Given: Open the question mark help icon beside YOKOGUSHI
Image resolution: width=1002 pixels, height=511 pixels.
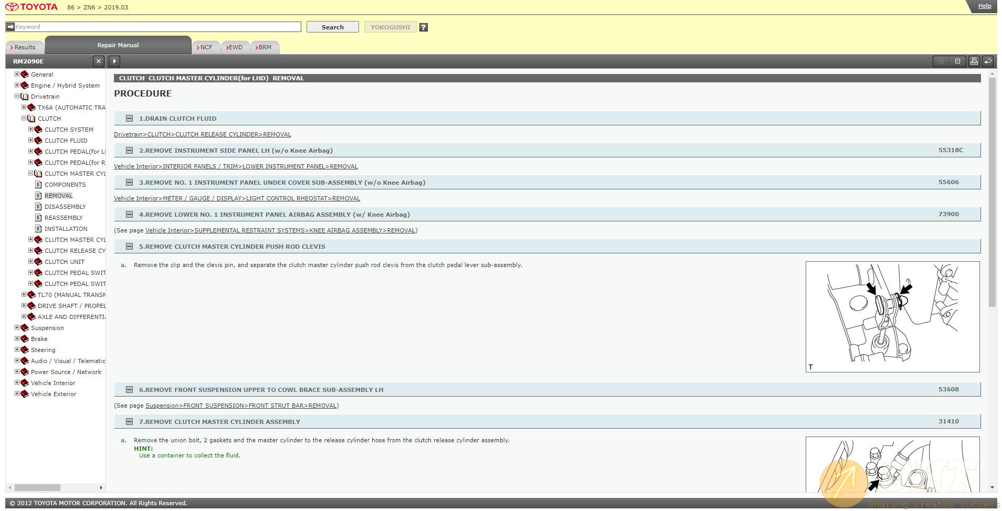Looking at the screenshot, I should (x=424, y=27).
